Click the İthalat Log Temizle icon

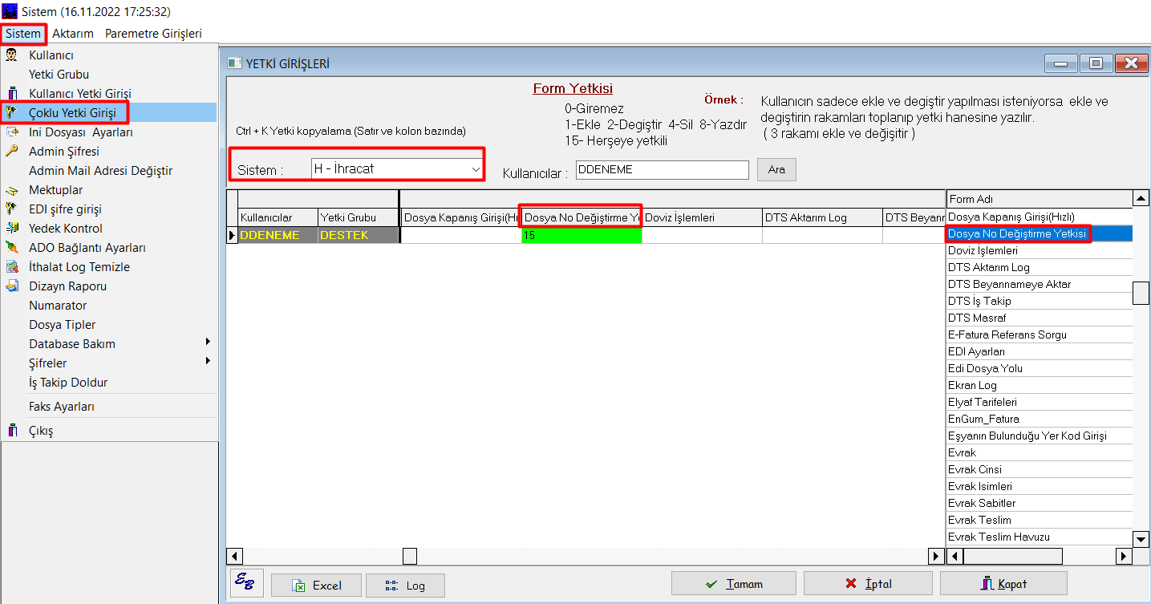[11, 267]
